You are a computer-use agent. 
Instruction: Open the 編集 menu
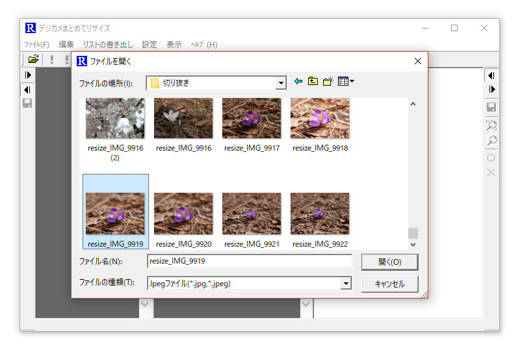[66, 45]
